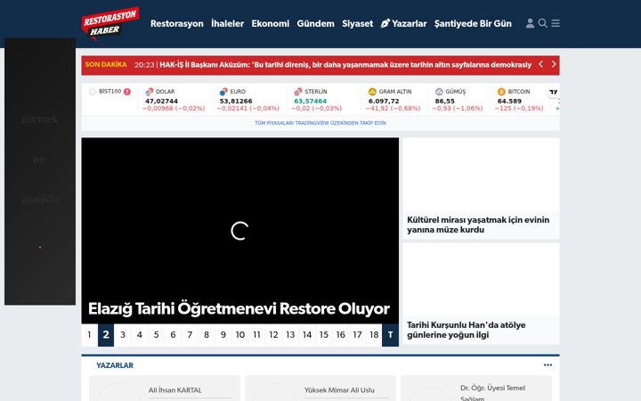641x401 pixels.
Task: Click the EURO 53,81266 rate
Action: pos(236,101)
